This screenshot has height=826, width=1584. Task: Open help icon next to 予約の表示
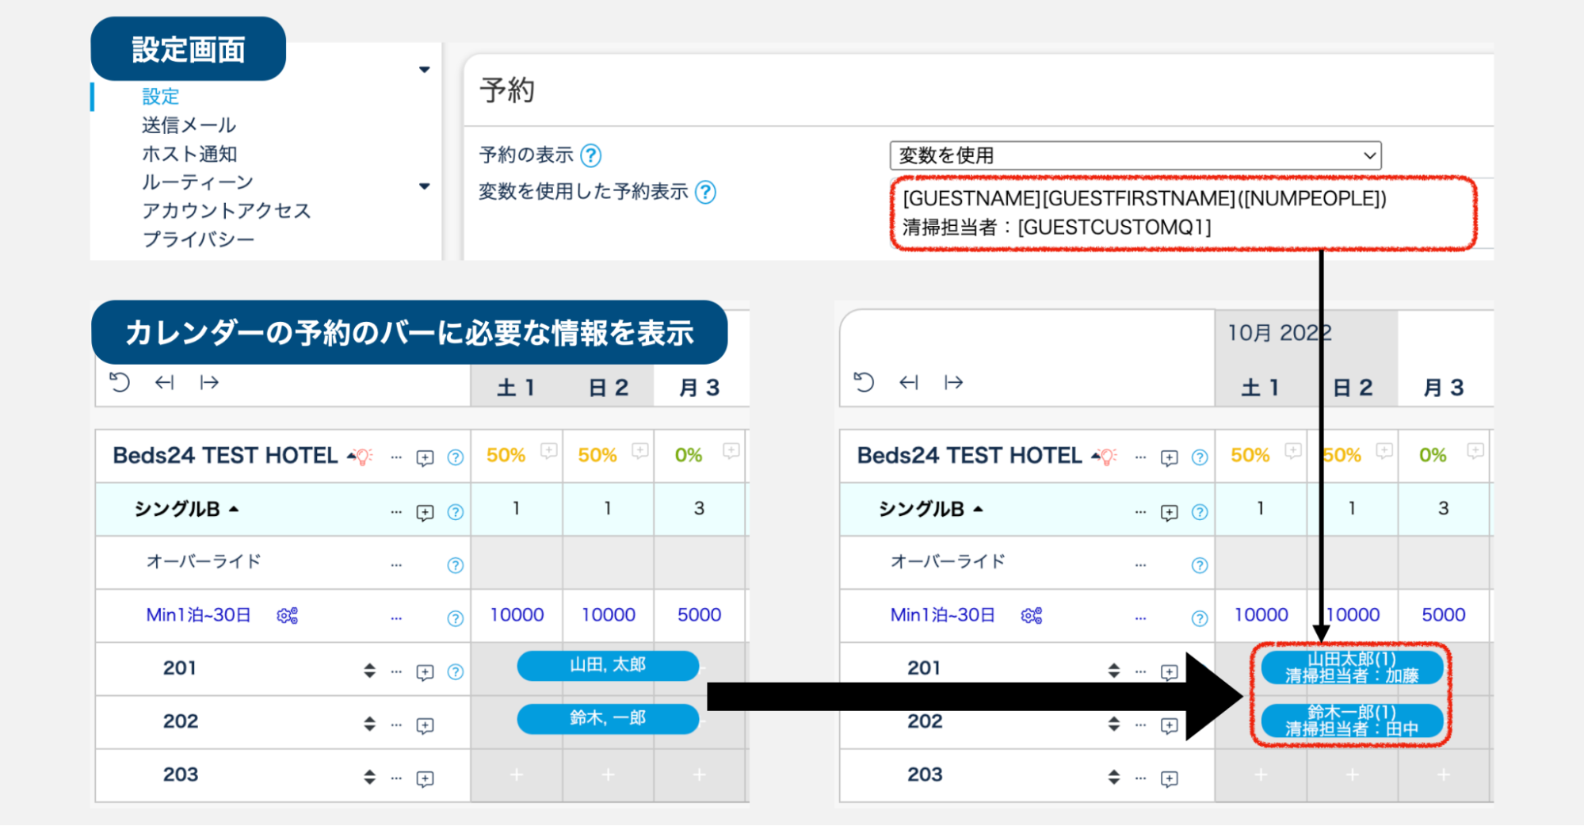(x=591, y=155)
